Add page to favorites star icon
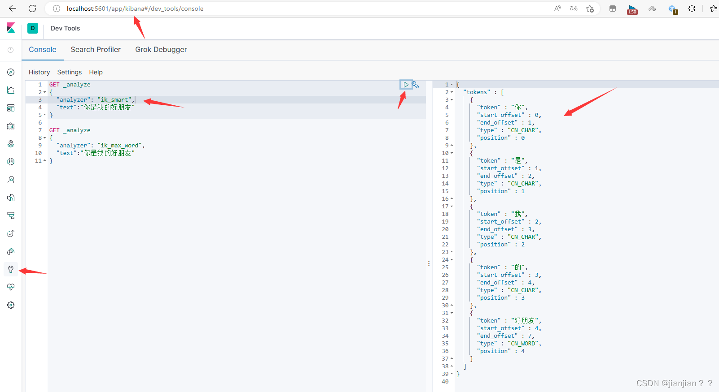The image size is (719, 392). 590,9
